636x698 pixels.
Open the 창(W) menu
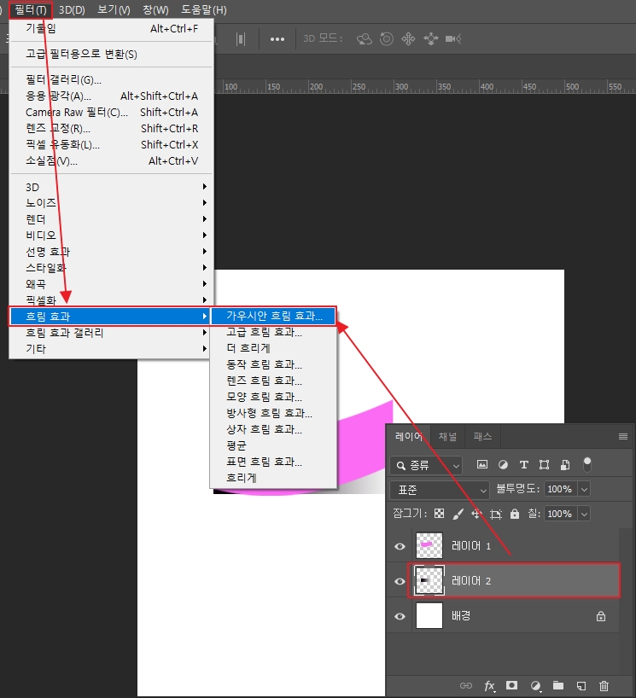click(x=155, y=9)
